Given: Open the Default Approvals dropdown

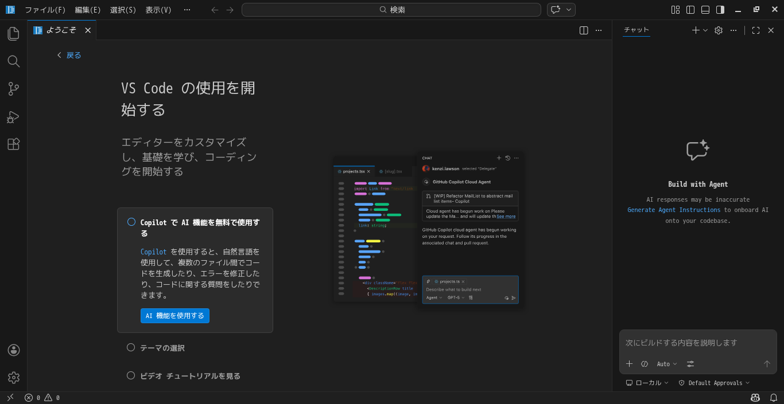Looking at the screenshot, I should [x=714, y=383].
